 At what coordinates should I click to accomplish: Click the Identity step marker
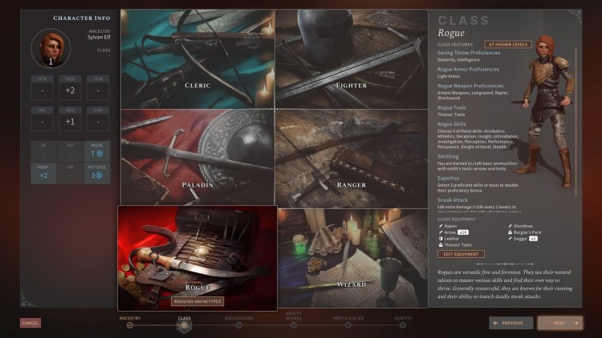tap(402, 325)
